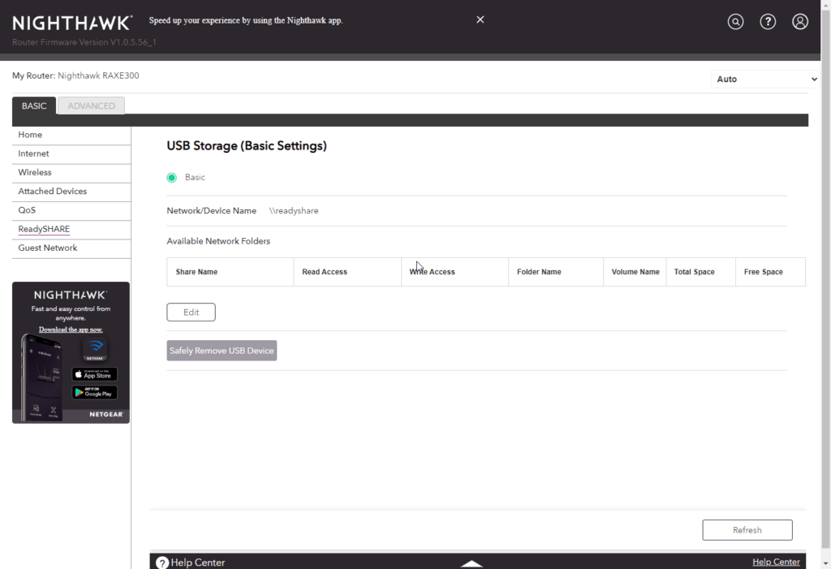Click the Google Play download badge
The height and width of the screenshot is (569, 831).
[x=94, y=392]
